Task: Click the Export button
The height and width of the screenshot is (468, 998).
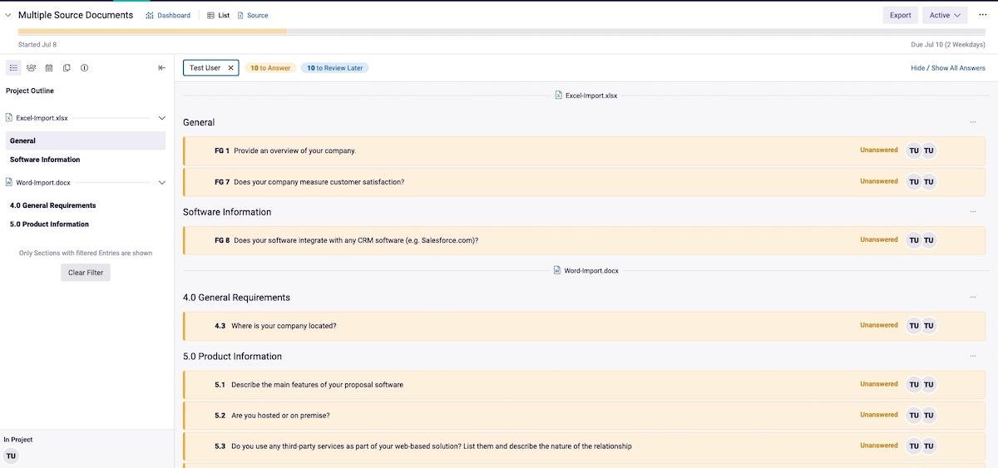Action: (900, 15)
